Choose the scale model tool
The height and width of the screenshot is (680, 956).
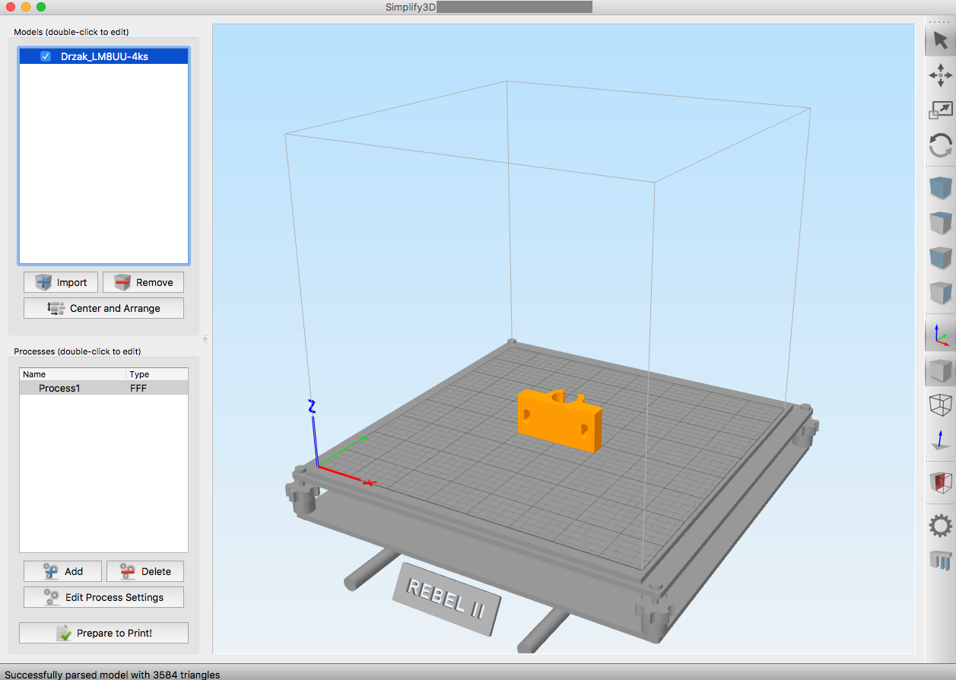pyautogui.click(x=940, y=110)
